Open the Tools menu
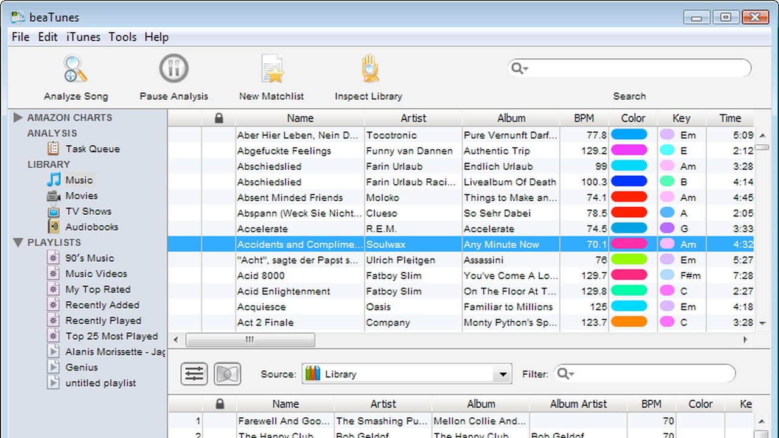The width and height of the screenshot is (779, 438). [x=122, y=37]
